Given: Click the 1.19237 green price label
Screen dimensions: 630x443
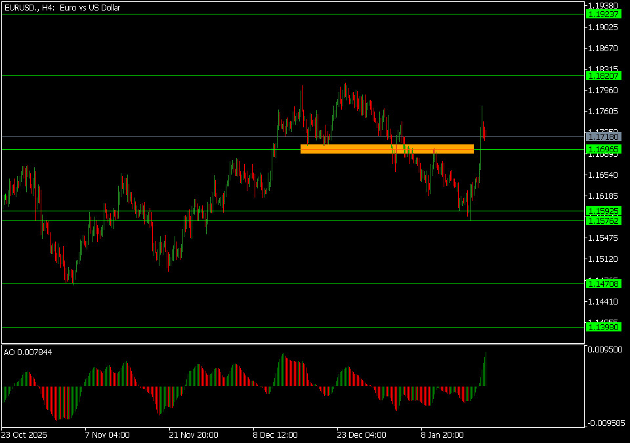Looking at the screenshot, I should tap(602, 14).
